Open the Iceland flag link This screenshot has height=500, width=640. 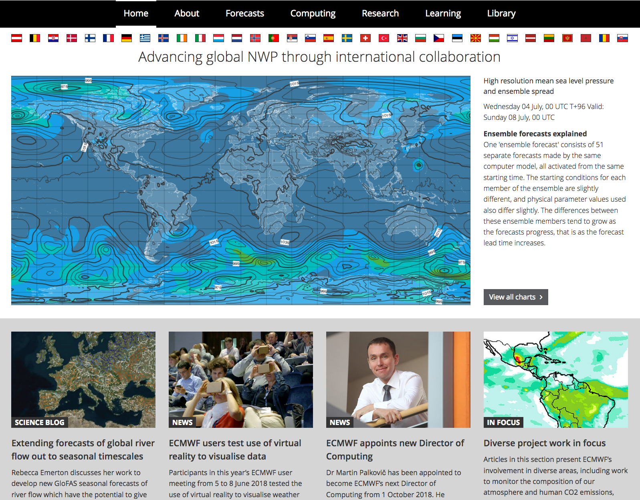(164, 38)
